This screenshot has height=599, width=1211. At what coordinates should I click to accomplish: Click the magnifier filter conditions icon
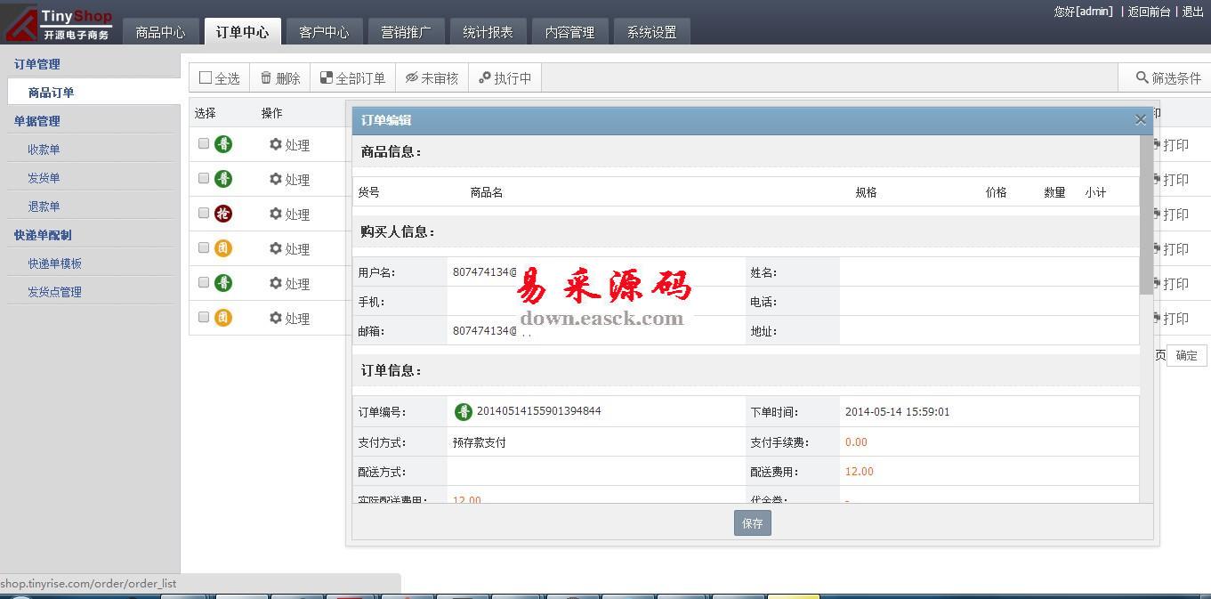[x=1142, y=78]
